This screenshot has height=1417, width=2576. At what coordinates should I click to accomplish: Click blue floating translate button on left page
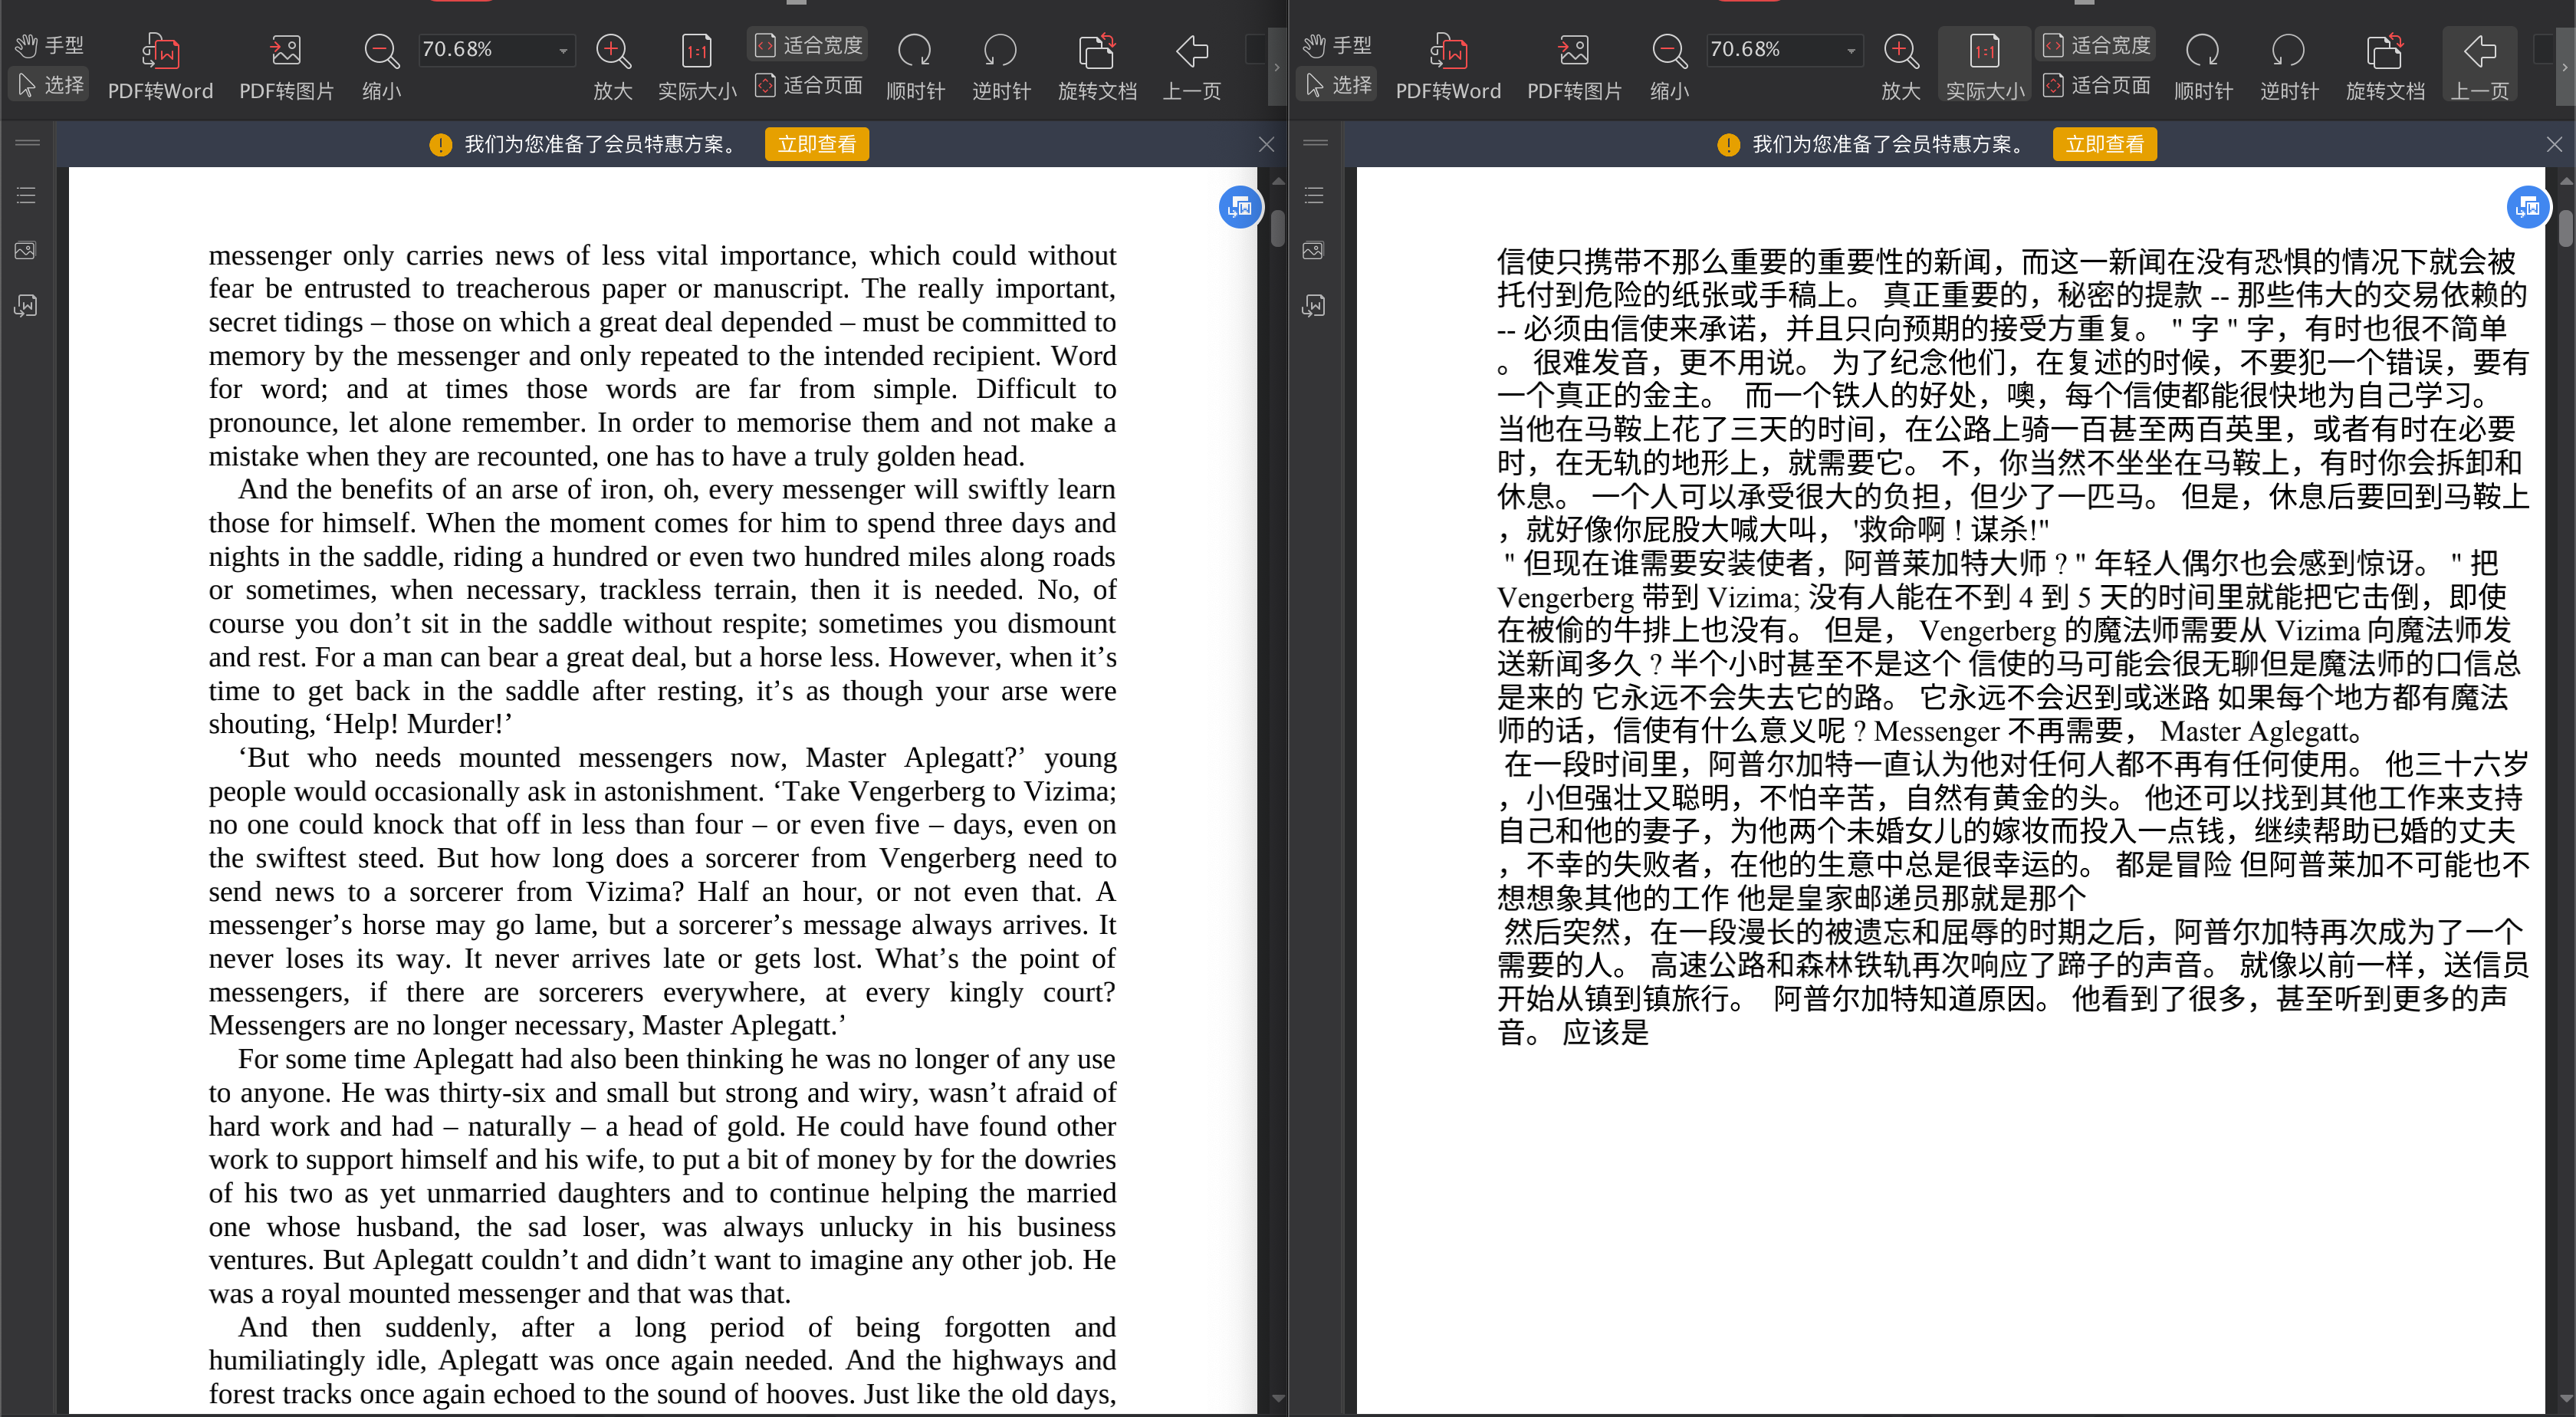point(1240,208)
